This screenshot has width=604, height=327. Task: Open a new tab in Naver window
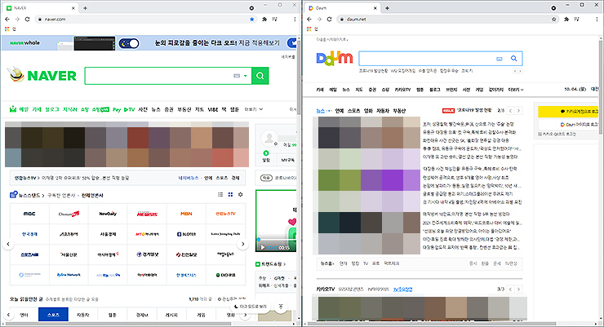[x=85, y=8]
